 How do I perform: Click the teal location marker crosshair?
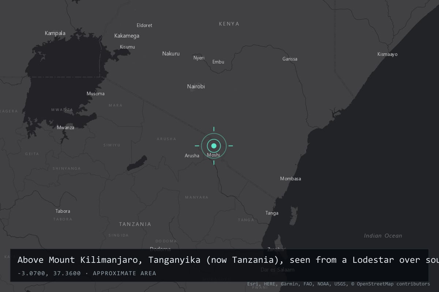click(x=214, y=146)
